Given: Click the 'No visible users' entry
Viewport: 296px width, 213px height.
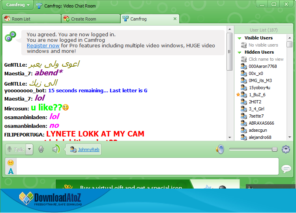Looking at the screenshot, I should 263,45.
